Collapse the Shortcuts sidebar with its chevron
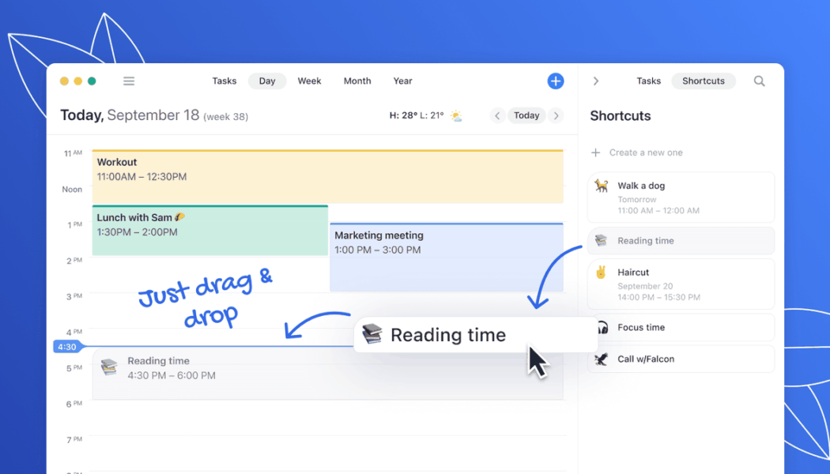Image resolution: width=830 pixels, height=474 pixels. 595,81
